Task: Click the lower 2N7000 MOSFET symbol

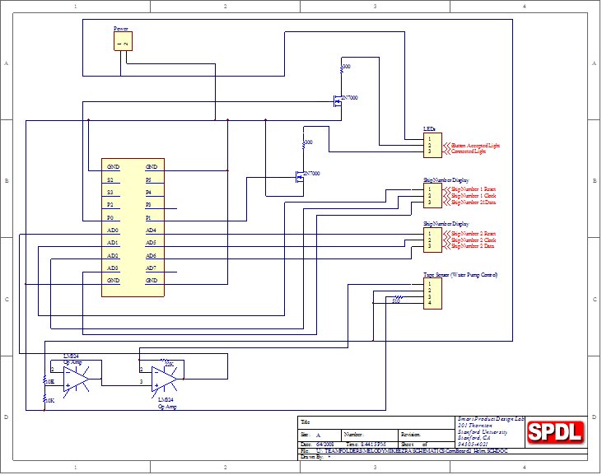Action: tap(298, 178)
